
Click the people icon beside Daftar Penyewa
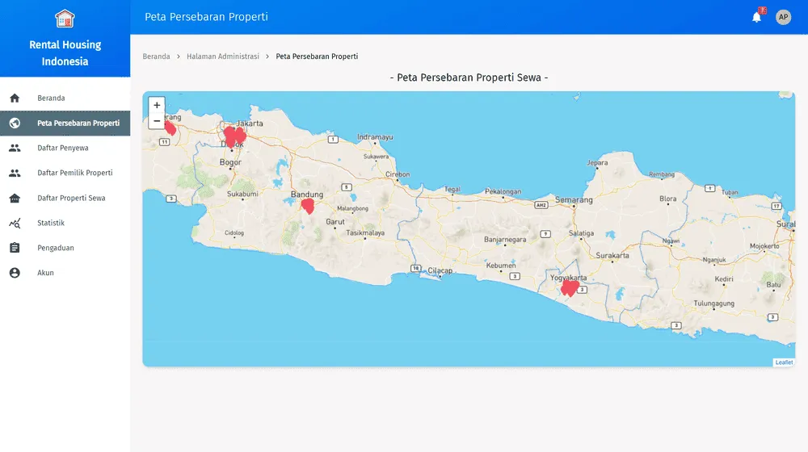(15, 148)
